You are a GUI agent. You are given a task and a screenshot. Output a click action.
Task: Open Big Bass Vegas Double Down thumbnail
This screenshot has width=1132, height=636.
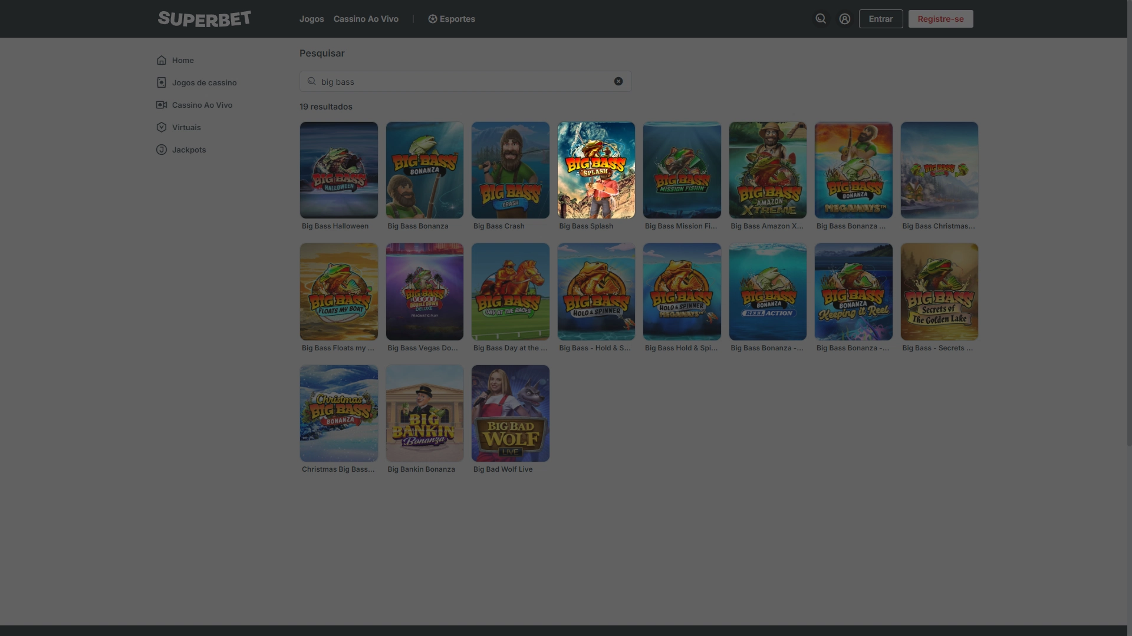pyautogui.click(x=424, y=291)
